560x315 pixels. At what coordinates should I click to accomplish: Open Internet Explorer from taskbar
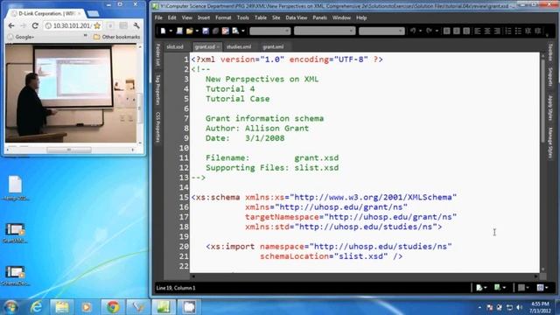[x=36, y=307]
